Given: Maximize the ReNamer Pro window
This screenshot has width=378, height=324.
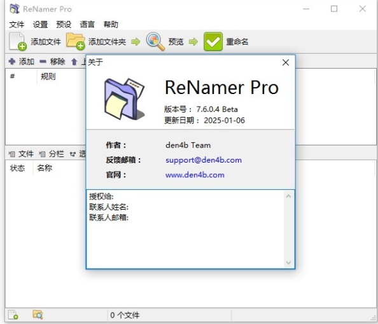Looking at the screenshot, I should click(334, 9).
